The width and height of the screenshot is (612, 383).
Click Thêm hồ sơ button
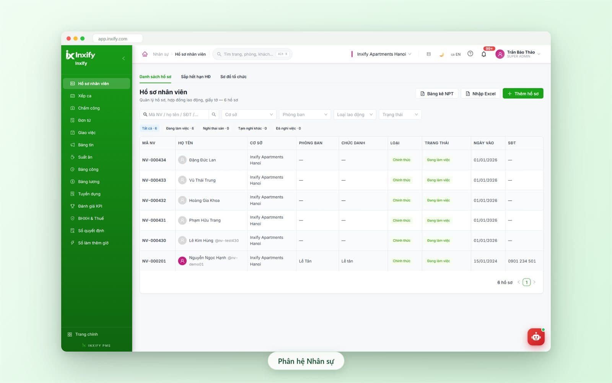tap(523, 93)
